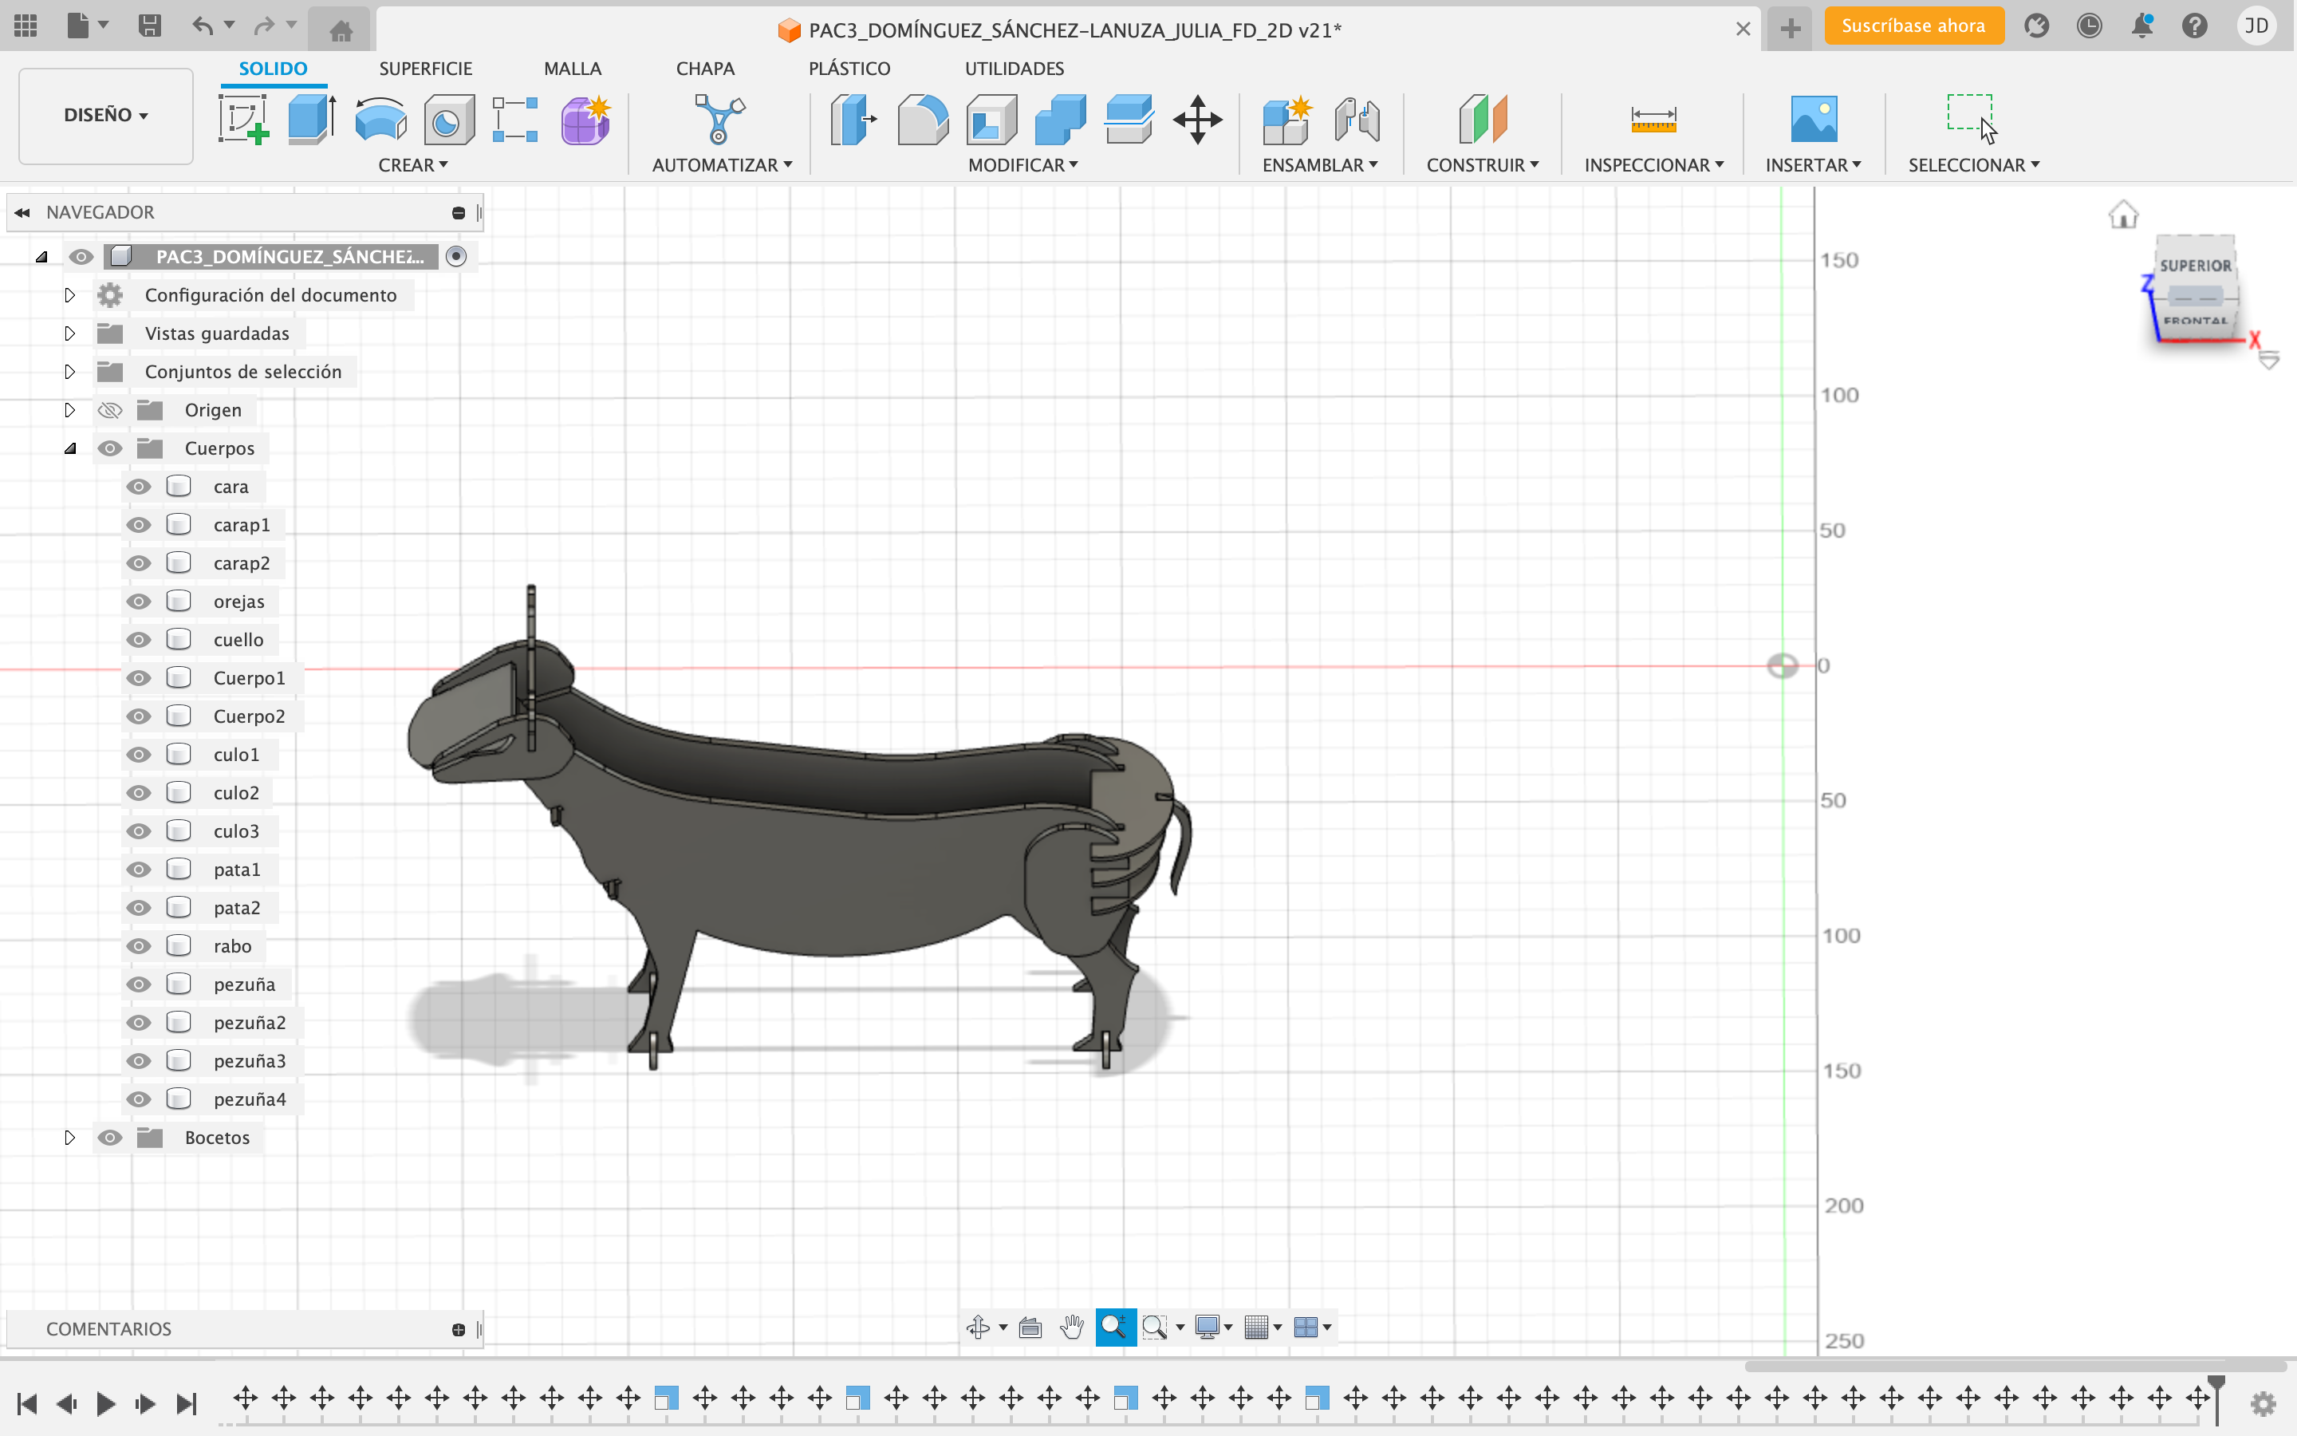
Task: Select the Revolve tool icon
Action: click(380, 120)
